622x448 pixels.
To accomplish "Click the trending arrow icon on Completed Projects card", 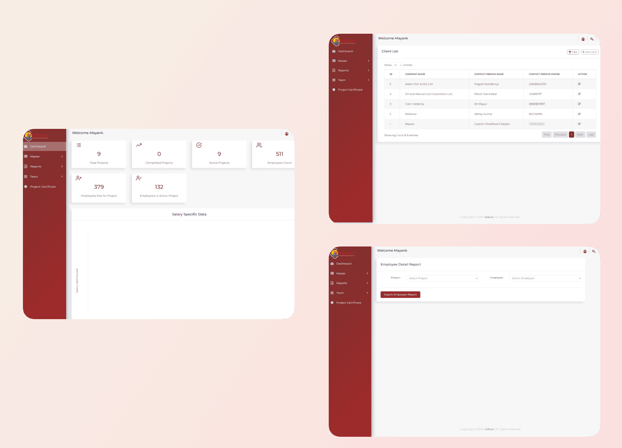I will coord(139,145).
